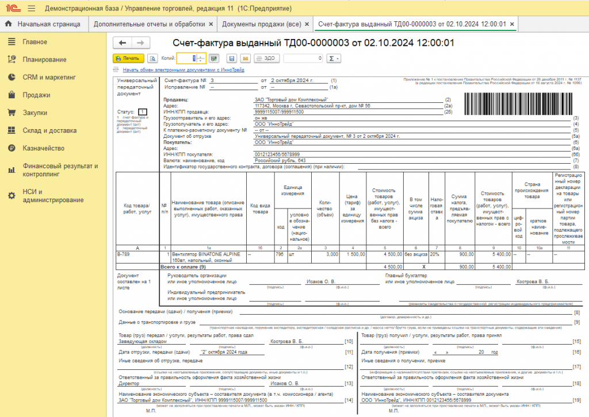Screen dimensions: 589x417
Task: Click the Заведующая складом position text
Action: point(143,341)
